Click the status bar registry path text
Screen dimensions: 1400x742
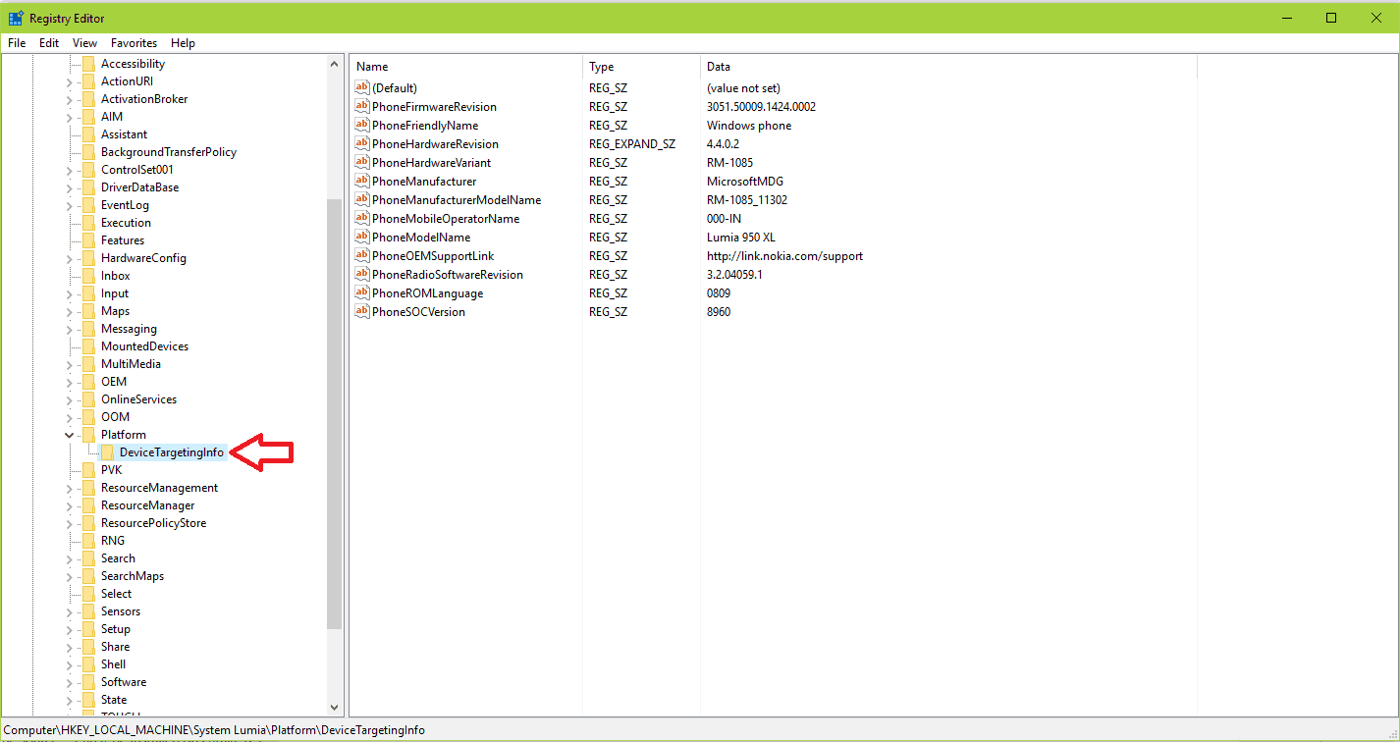(214, 730)
